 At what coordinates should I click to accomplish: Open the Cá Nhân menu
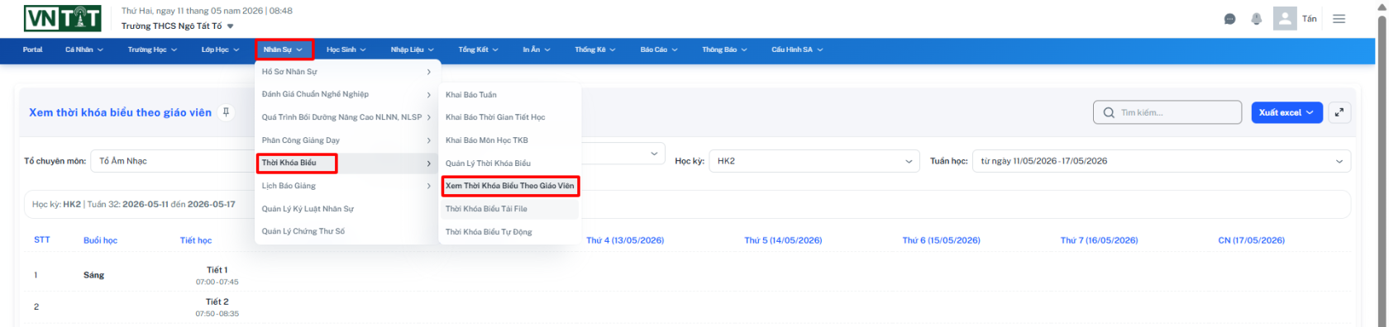[84, 50]
